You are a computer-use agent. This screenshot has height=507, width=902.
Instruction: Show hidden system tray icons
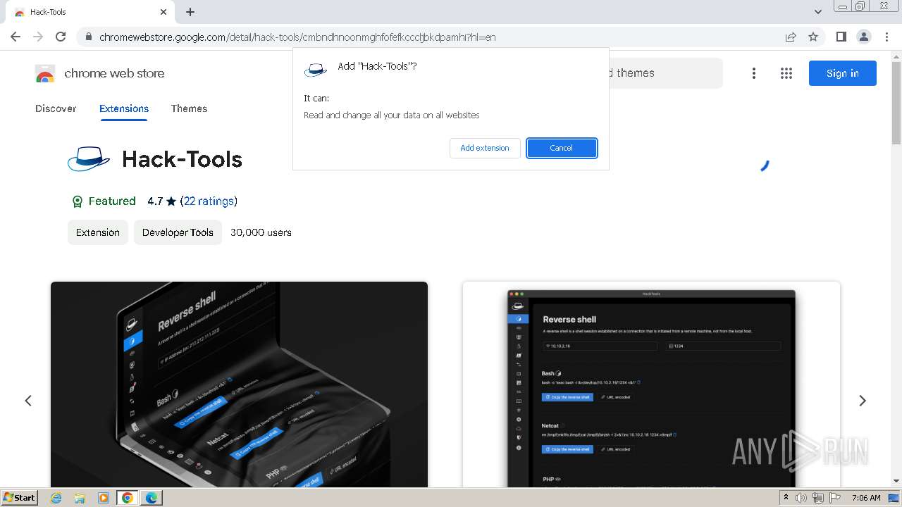click(786, 497)
